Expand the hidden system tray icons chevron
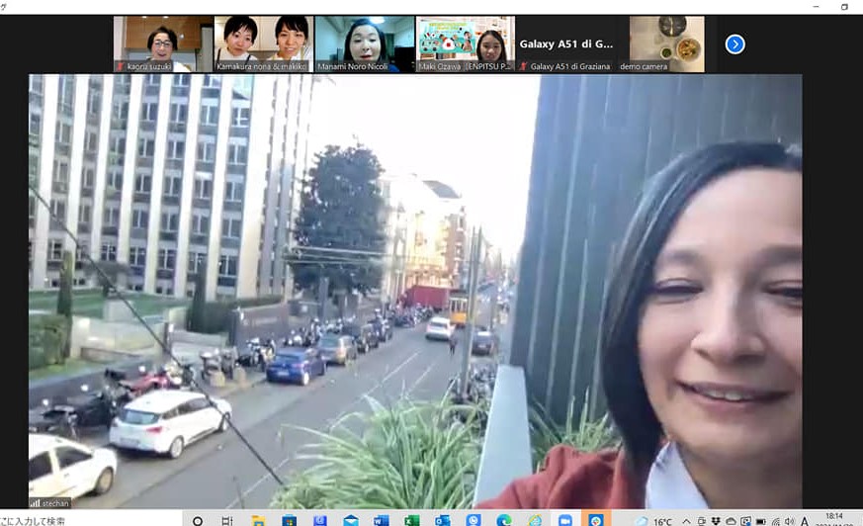Image resolution: width=863 pixels, height=526 pixels. pyautogui.click(x=687, y=520)
